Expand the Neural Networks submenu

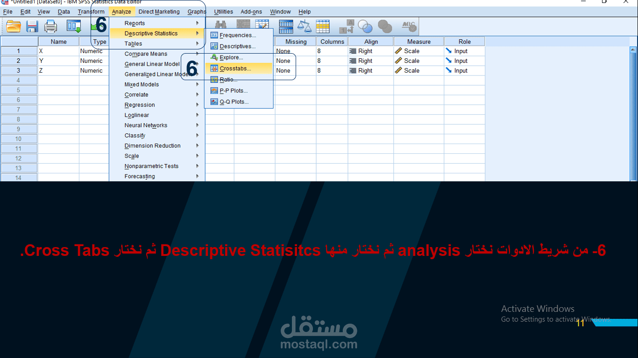157,125
